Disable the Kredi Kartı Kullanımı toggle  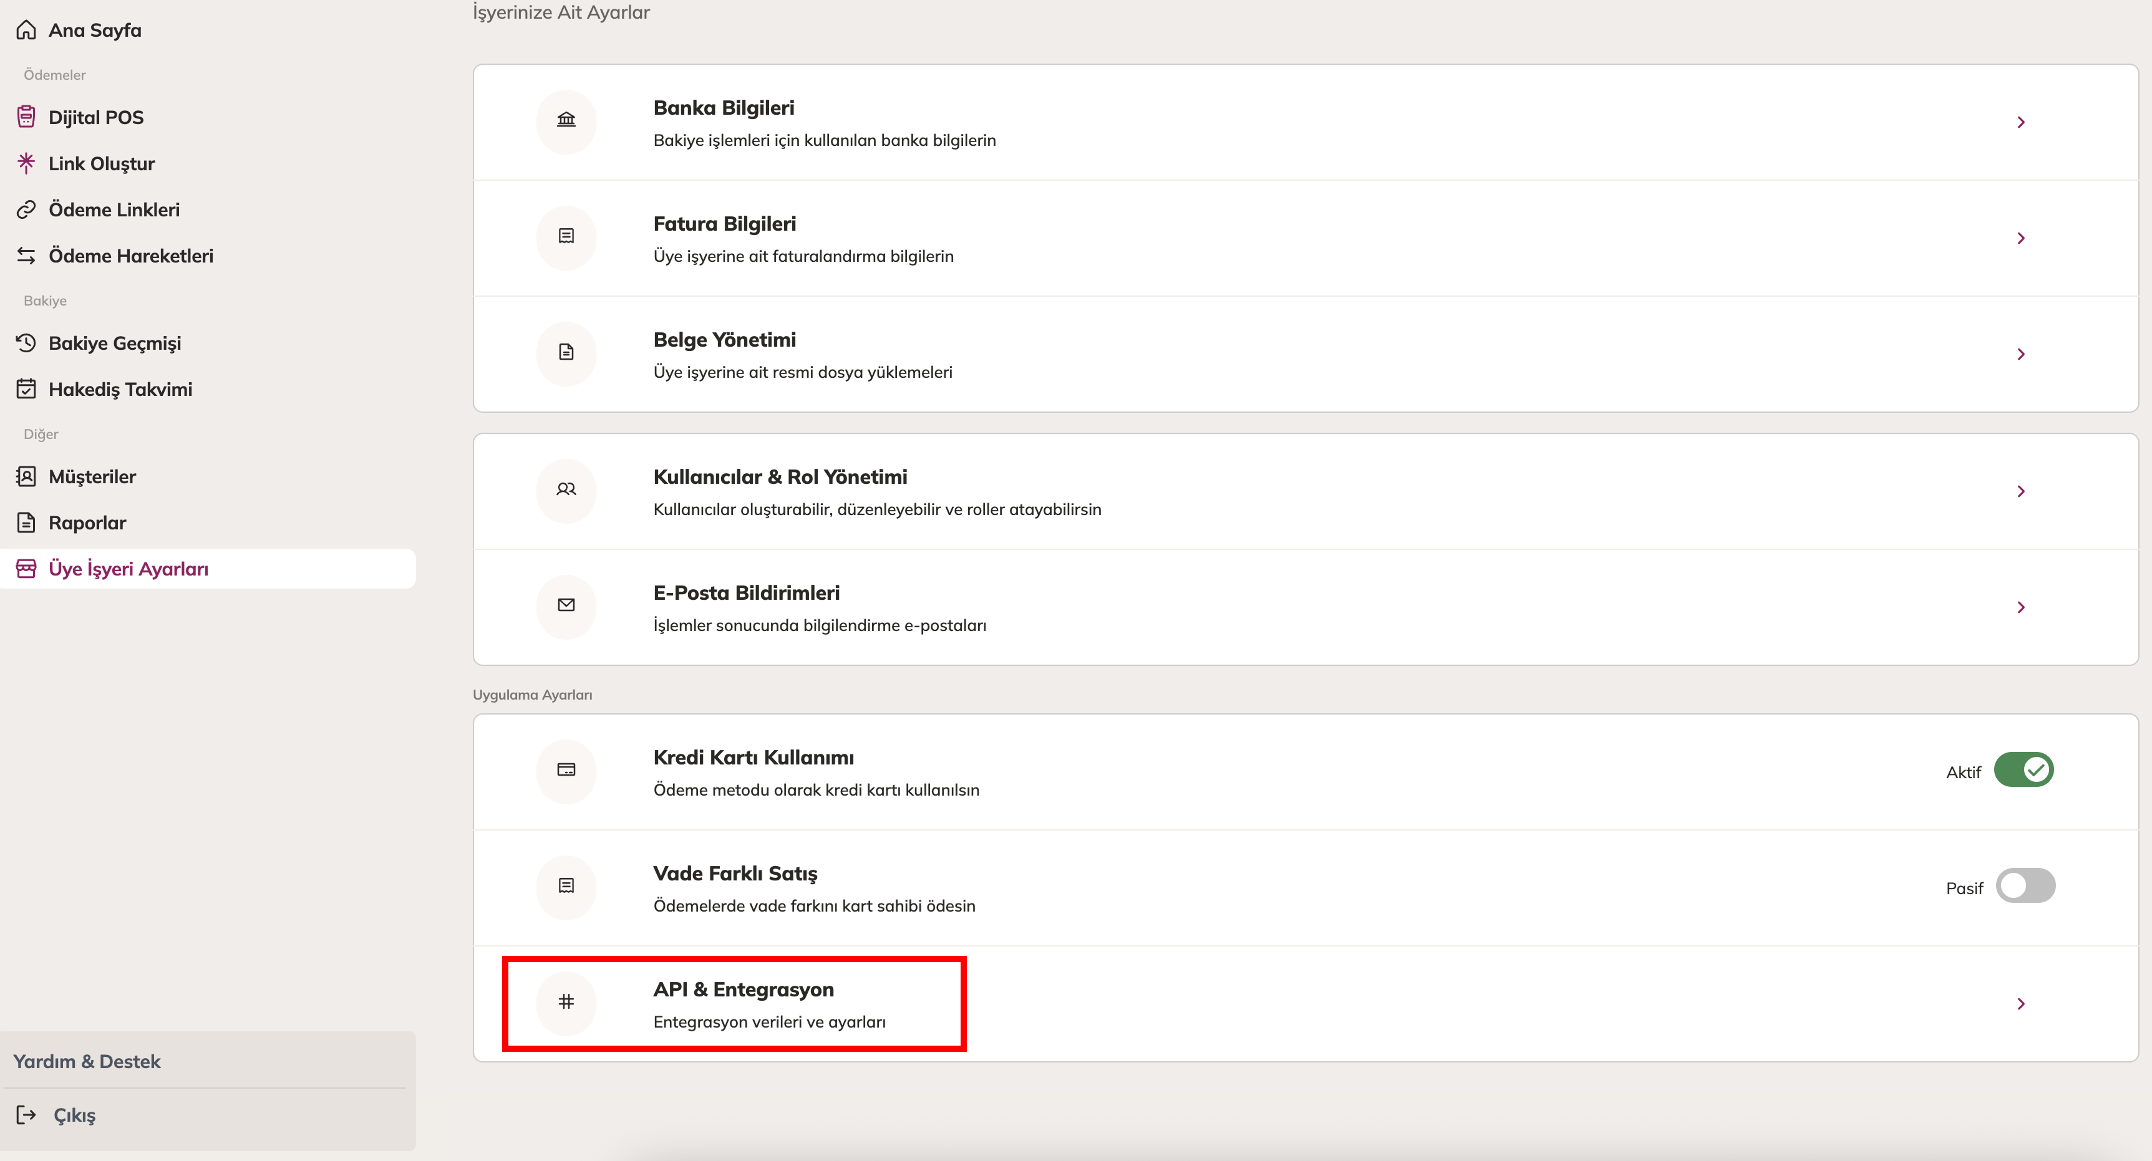pyautogui.click(x=2024, y=770)
